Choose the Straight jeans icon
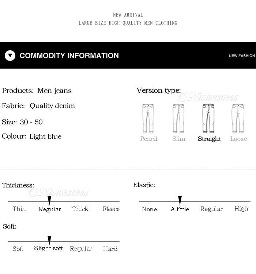256x274 pixels. coord(208,118)
